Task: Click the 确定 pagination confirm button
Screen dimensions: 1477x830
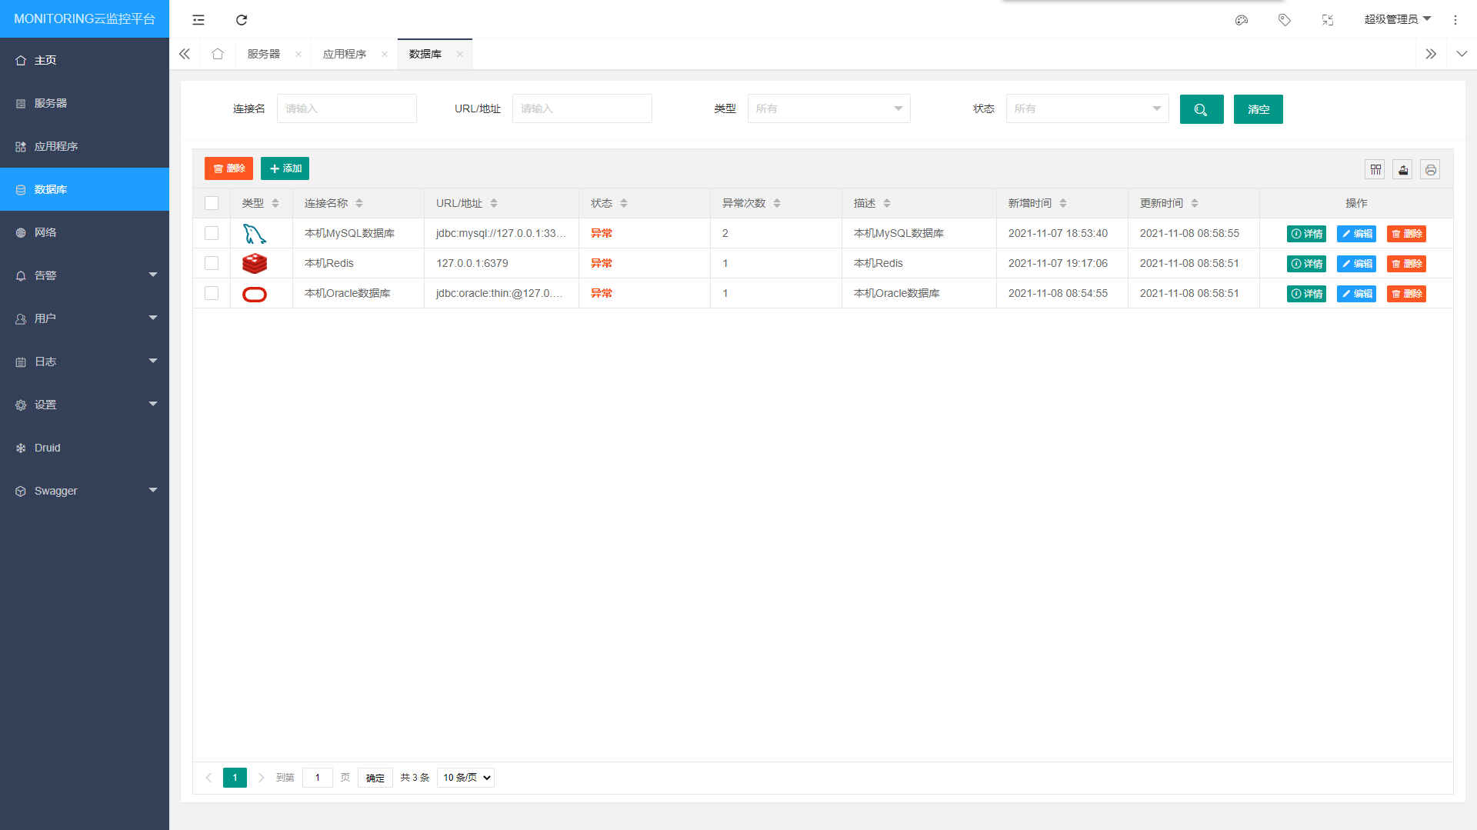Action: tap(375, 778)
